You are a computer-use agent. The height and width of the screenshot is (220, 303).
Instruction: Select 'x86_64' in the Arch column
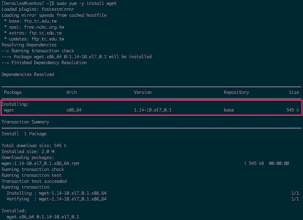click(74, 110)
